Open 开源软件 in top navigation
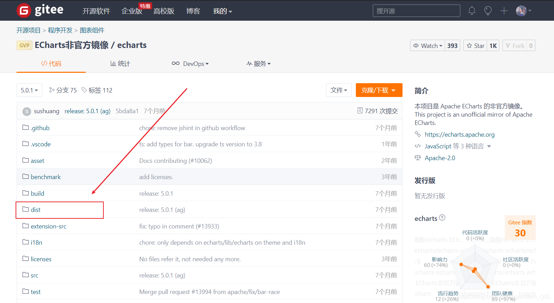Image resolution: width=554 pixels, height=303 pixels. [96, 11]
